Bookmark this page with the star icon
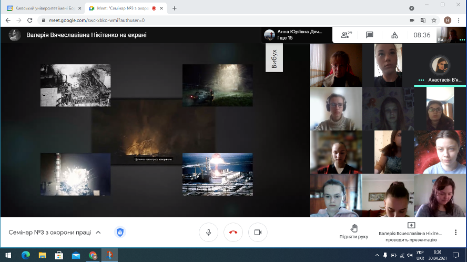This screenshot has width=467, height=262. pyautogui.click(x=434, y=20)
